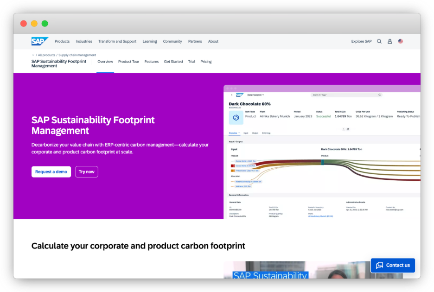This screenshot has height=292, width=434.
Task: Open the user account icon
Action: 389,41
